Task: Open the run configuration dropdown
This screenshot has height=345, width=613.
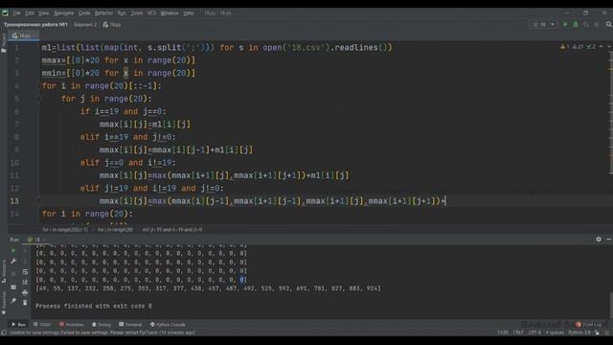Action: [543, 24]
